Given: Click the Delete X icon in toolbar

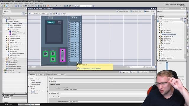Looking at the screenshot, I should (26, 6).
